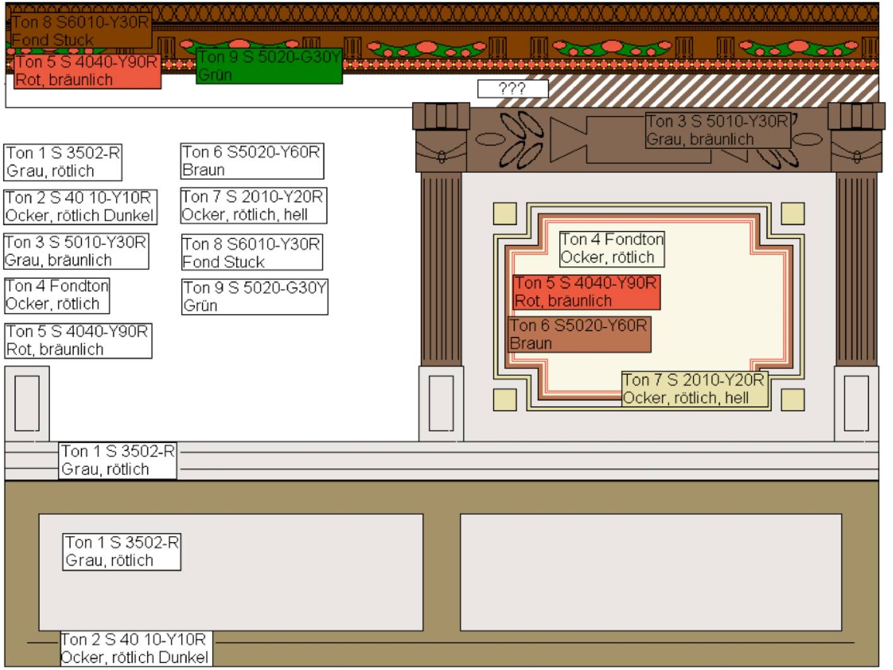Click the Ton 7 legend entry in the white list
Screen dimensions: 893x670
coord(253,206)
